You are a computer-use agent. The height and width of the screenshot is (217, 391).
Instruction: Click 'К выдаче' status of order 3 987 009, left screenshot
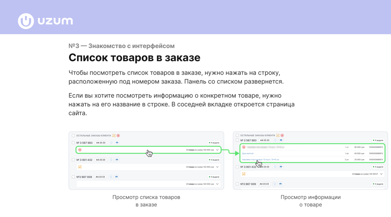coord(214,177)
